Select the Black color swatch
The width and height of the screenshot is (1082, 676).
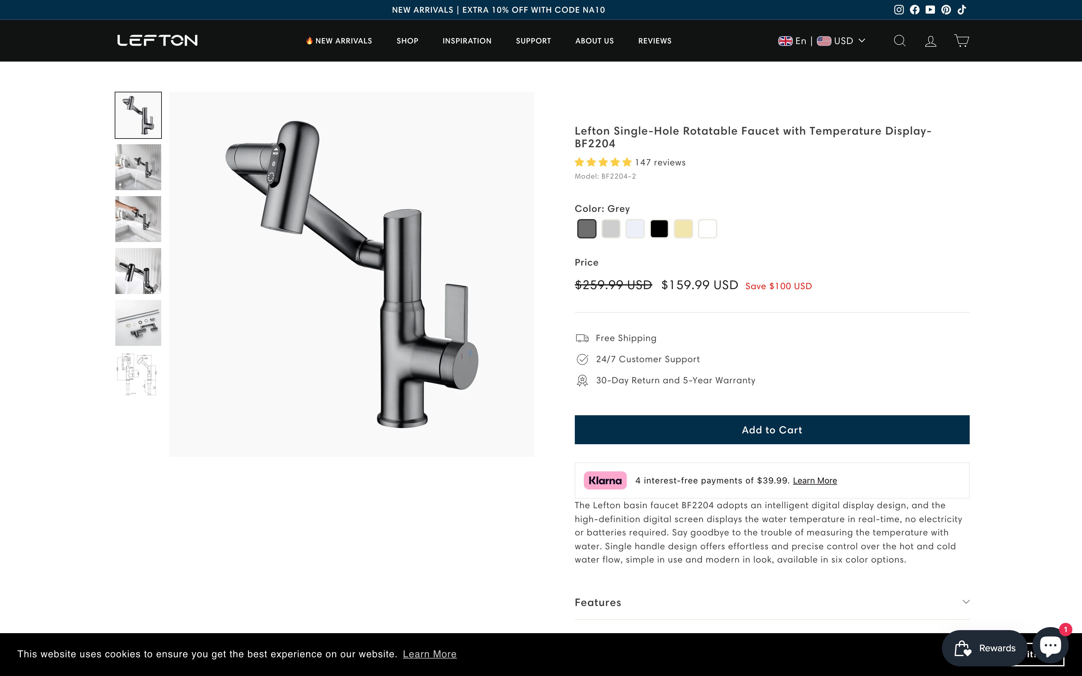[659, 228]
